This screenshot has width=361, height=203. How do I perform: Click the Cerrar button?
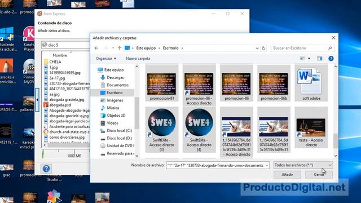[319, 174]
